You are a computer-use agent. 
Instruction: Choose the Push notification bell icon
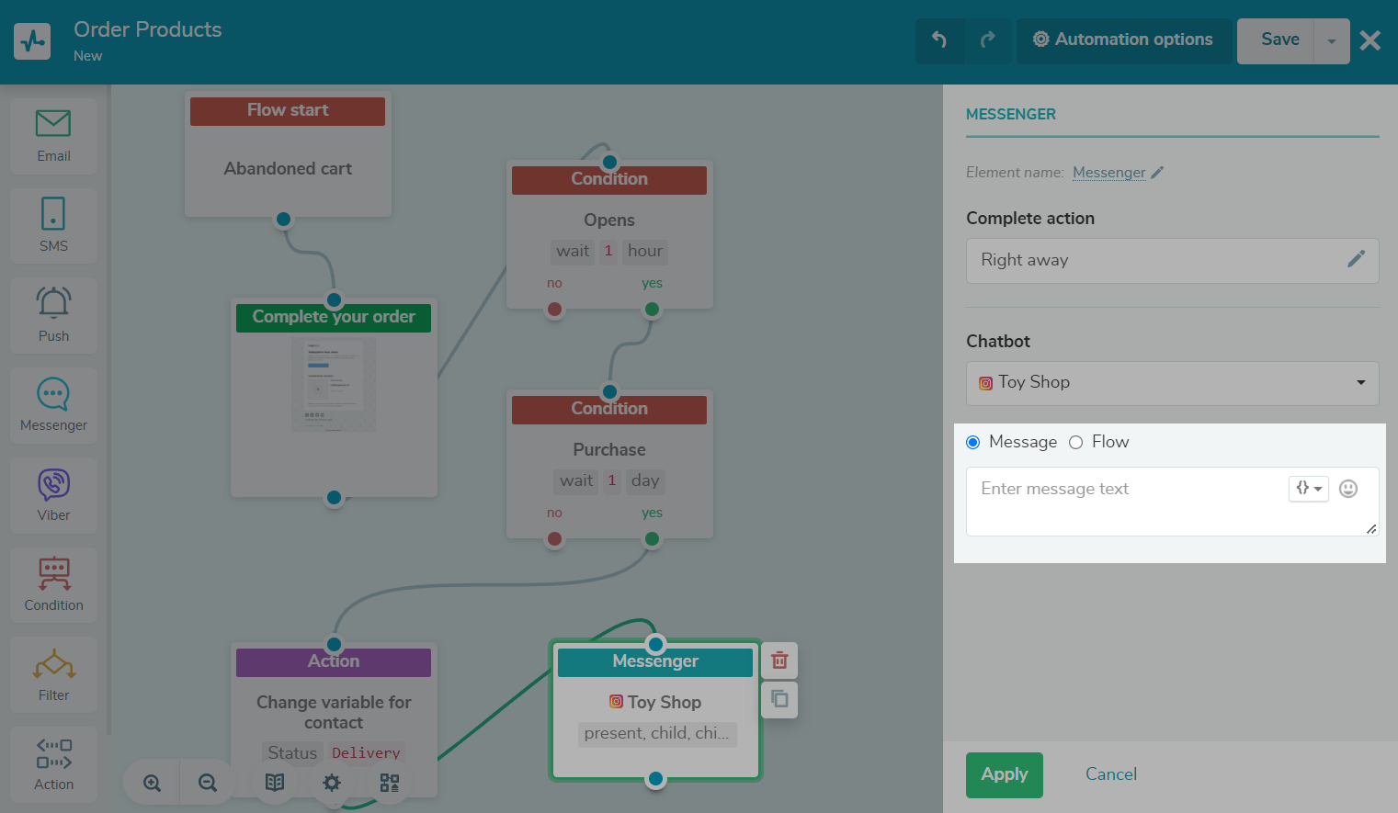pyautogui.click(x=53, y=303)
